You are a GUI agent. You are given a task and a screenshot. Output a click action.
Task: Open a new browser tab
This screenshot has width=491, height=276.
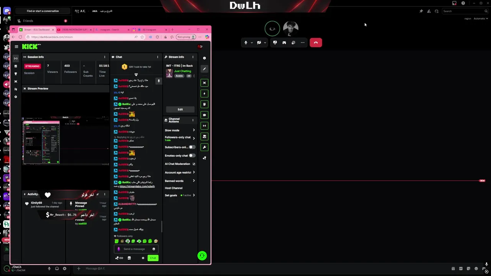tap(172, 30)
